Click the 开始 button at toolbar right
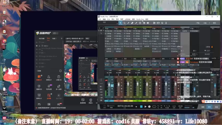 pos(198,23)
